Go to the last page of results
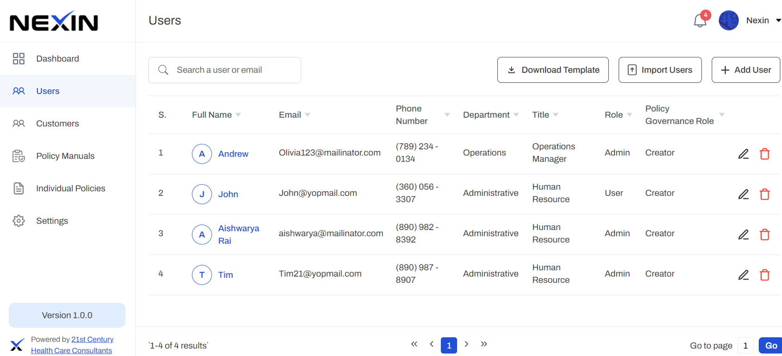This screenshot has width=782, height=356. click(x=484, y=344)
